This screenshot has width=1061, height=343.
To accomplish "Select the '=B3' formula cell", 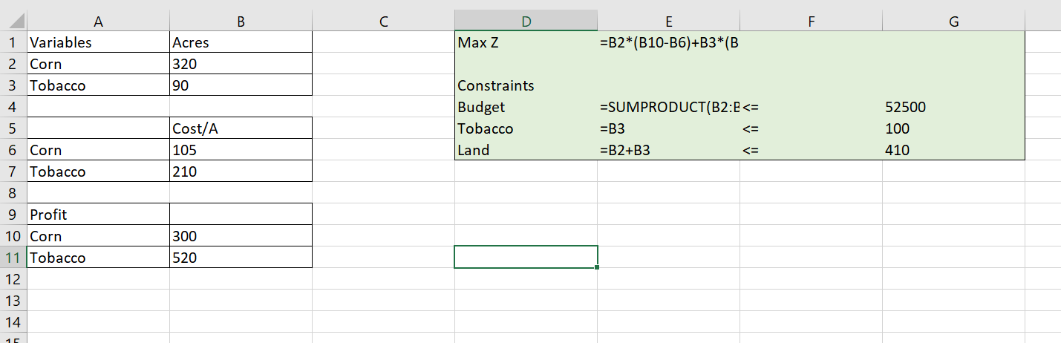I will click(x=668, y=128).
